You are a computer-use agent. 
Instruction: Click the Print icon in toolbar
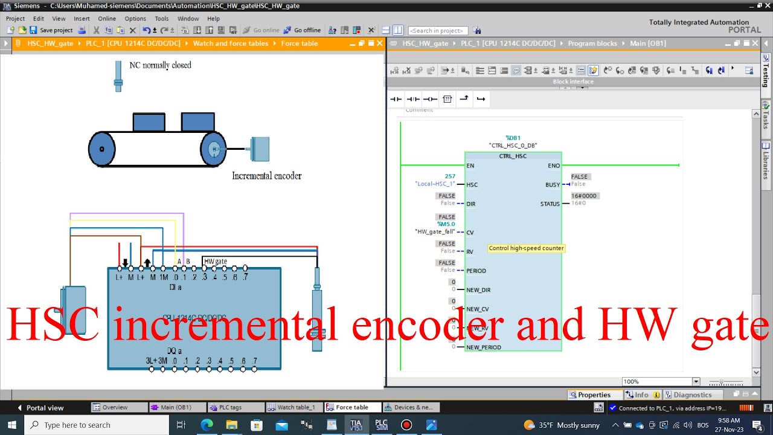[83, 30]
